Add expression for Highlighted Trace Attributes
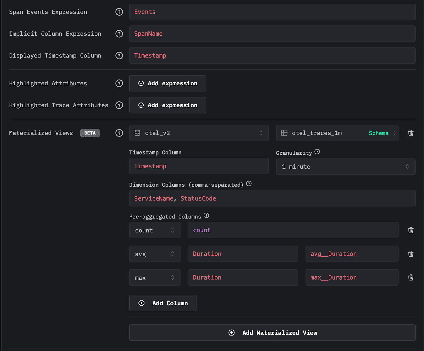The image size is (424, 351). (x=167, y=105)
